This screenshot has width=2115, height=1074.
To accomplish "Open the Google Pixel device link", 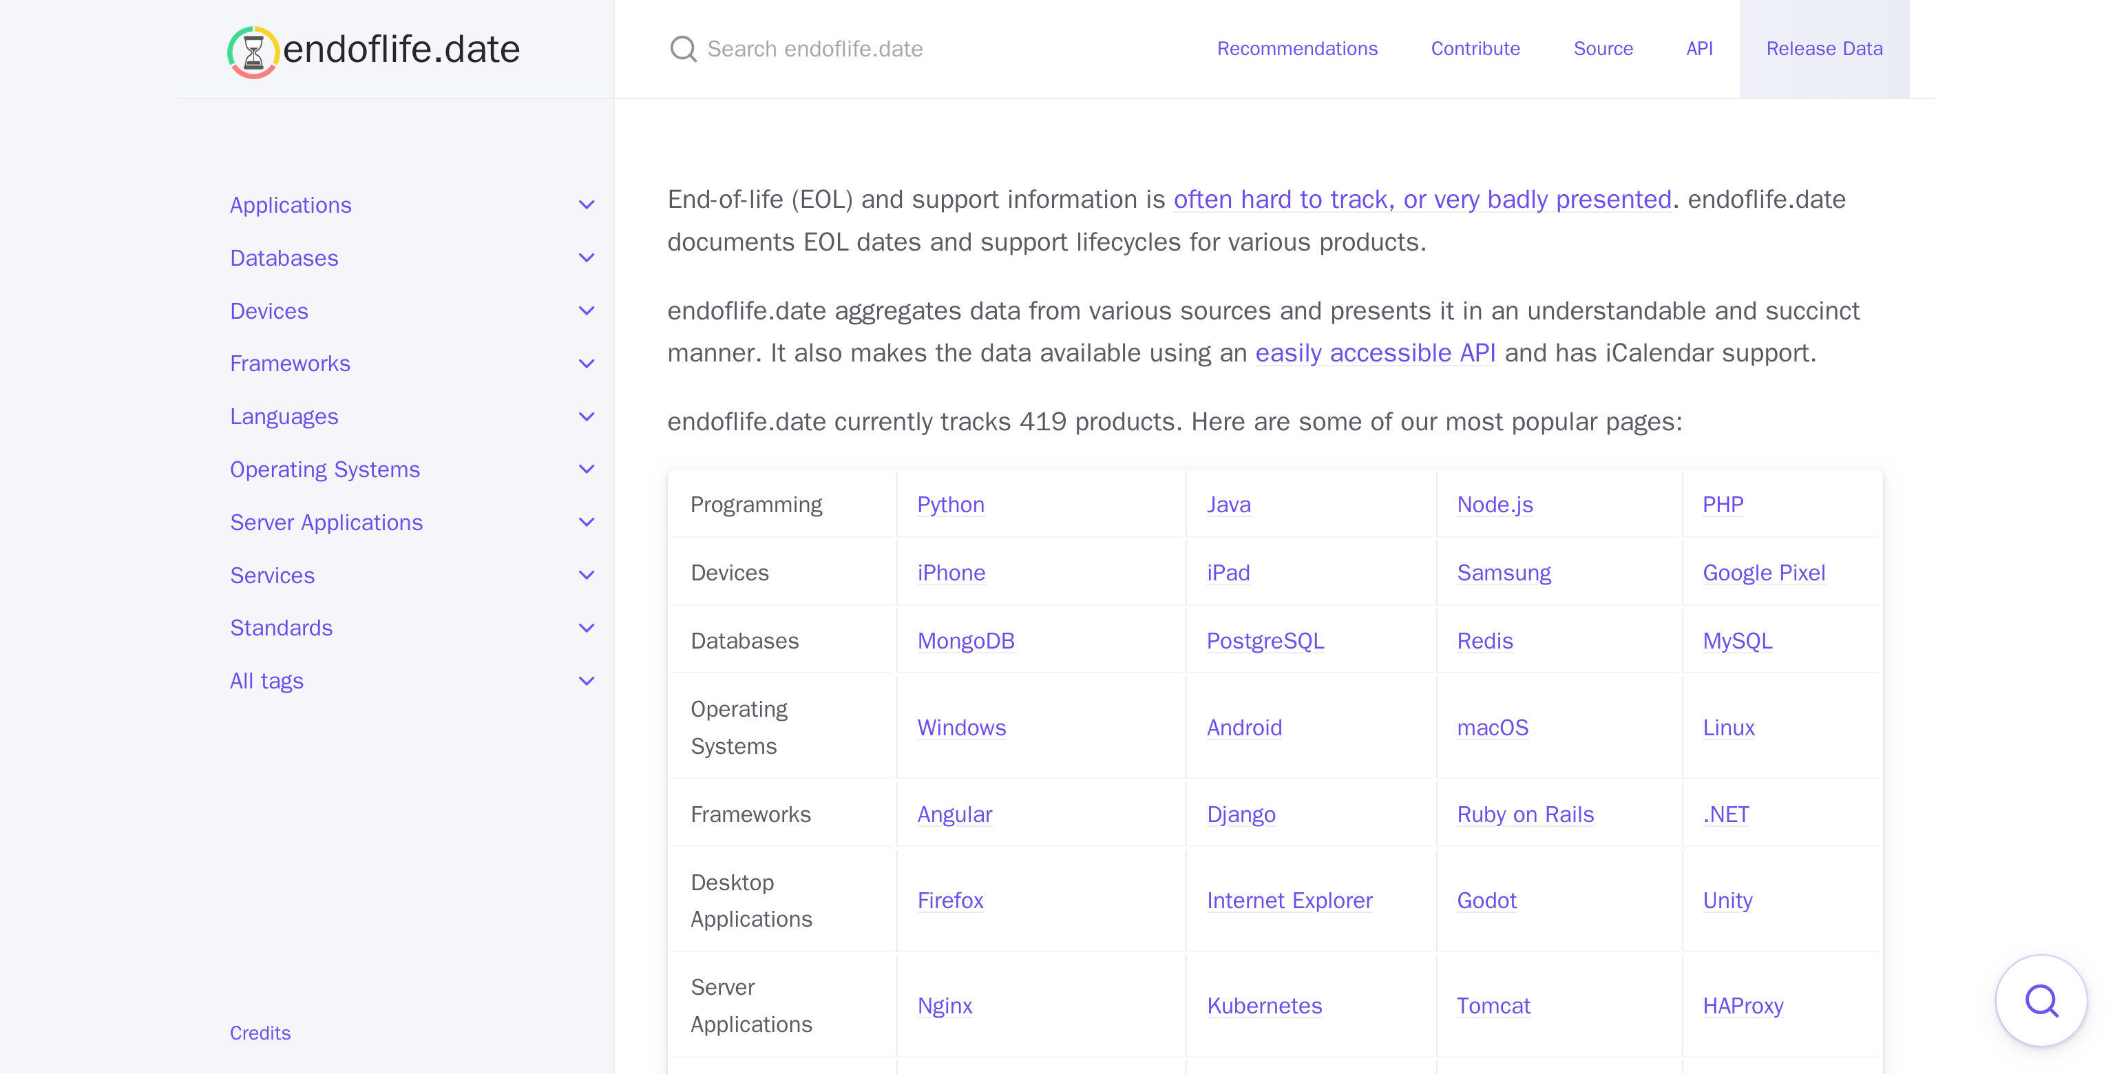I will [x=1762, y=572].
